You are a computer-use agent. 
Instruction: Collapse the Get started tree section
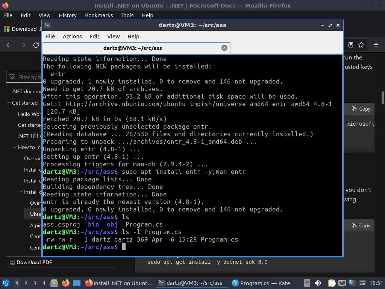point(9,102)
